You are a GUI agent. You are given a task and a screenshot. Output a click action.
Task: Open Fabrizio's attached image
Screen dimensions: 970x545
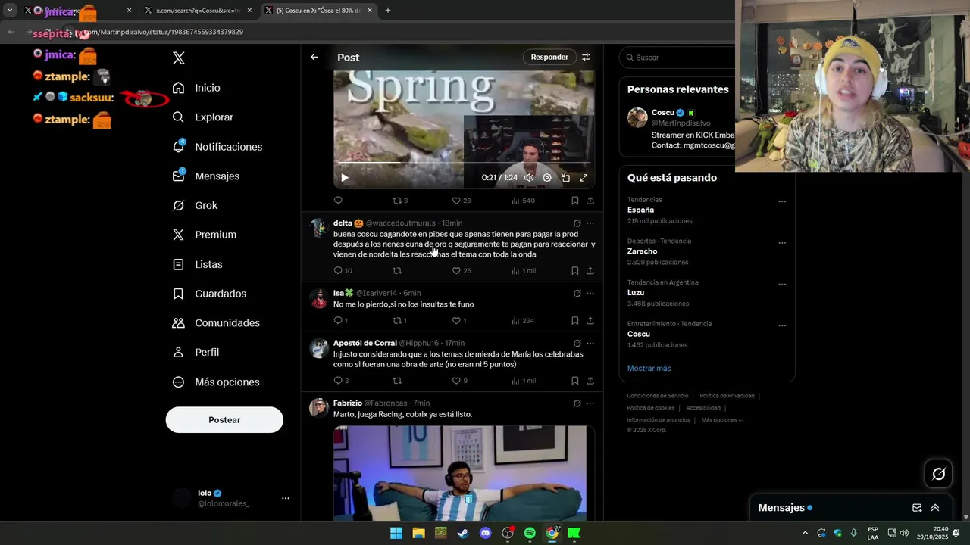point(464,473)
